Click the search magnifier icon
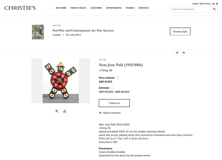The width and height of the screenshot is (222, 160). [x=215, y=9]
